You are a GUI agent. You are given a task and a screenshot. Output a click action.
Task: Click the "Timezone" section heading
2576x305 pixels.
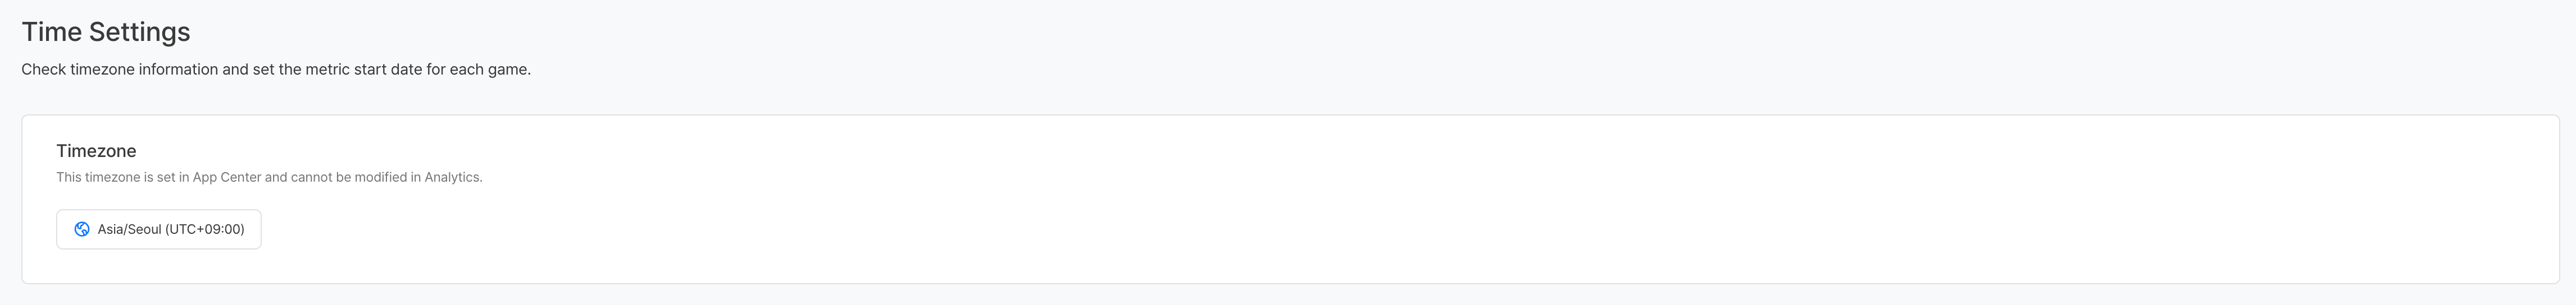96,150
